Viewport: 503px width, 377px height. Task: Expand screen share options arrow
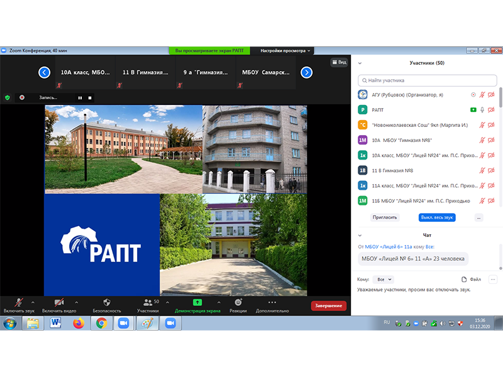click(219, 302)
